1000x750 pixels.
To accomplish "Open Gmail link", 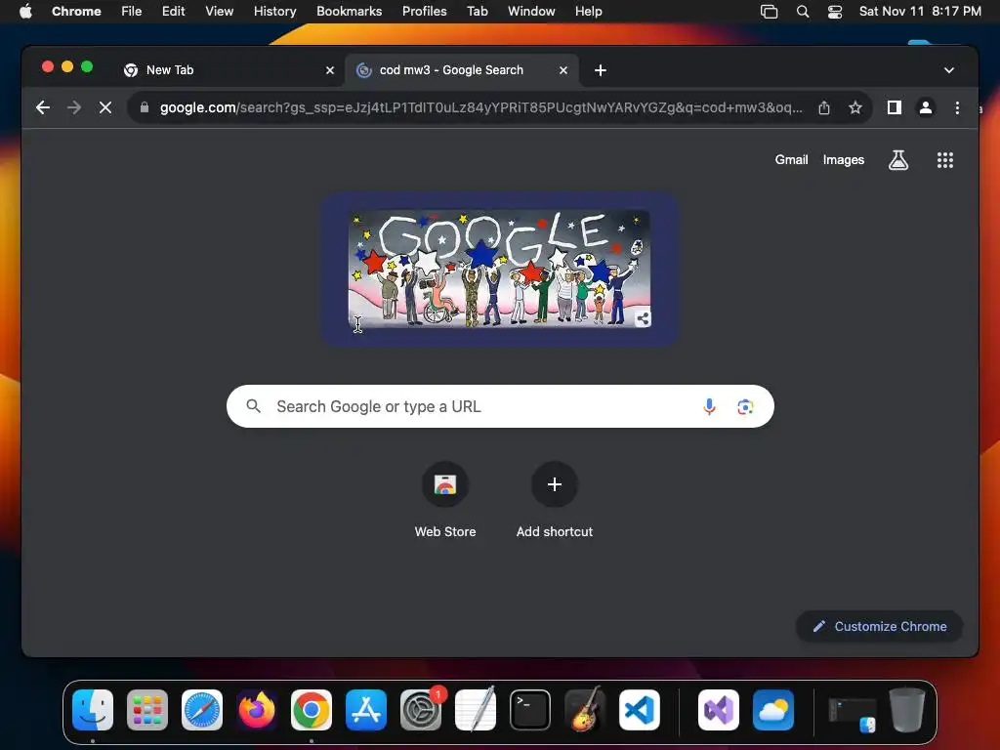I will [x=791, y=160].
